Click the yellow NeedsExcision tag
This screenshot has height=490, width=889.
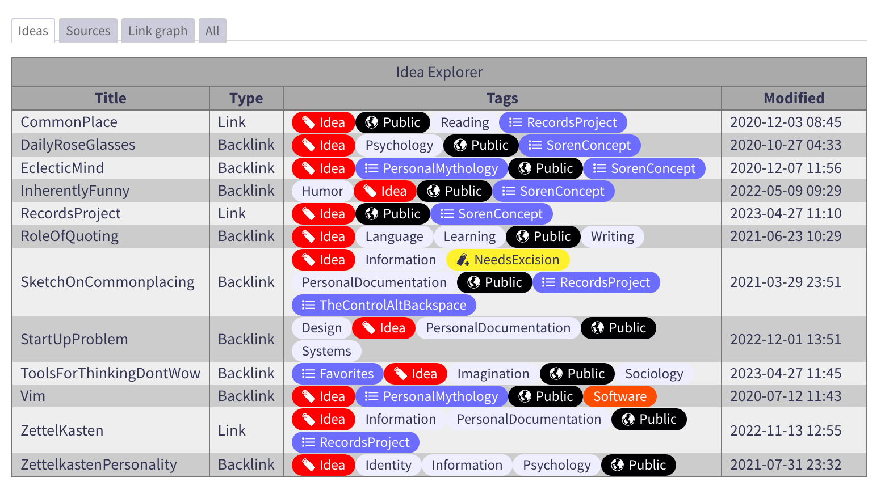[508, 260]
